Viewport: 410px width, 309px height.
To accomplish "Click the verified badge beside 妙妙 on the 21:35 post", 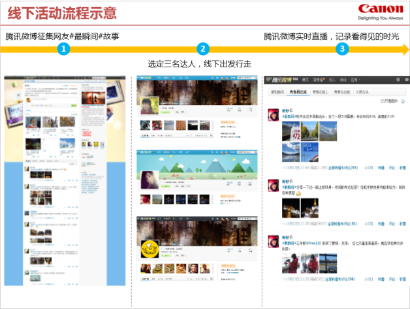I will [x=291, y=181].
